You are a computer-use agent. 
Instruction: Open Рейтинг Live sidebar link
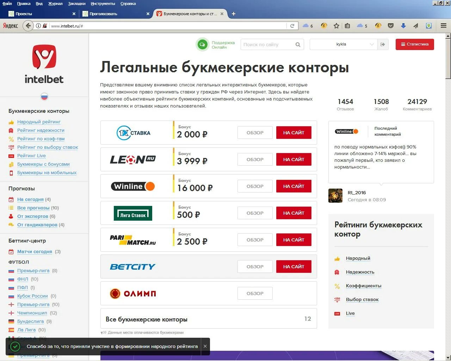31,155
